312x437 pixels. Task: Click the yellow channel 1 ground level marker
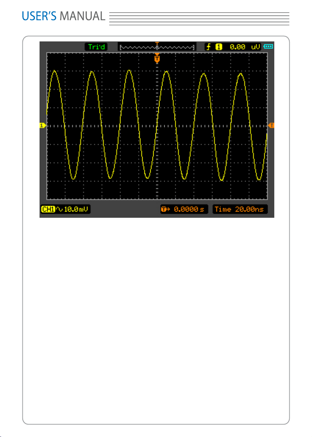click(43, 126)
